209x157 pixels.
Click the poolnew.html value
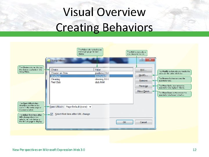coord(102,73)
